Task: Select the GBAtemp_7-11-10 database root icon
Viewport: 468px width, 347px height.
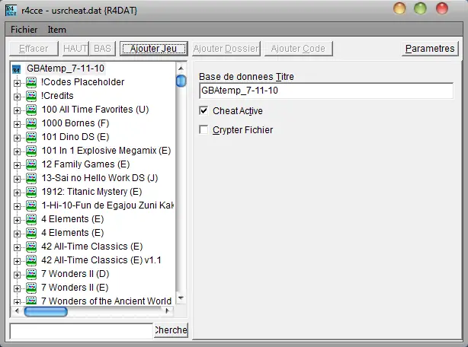Action: [16, 70]
